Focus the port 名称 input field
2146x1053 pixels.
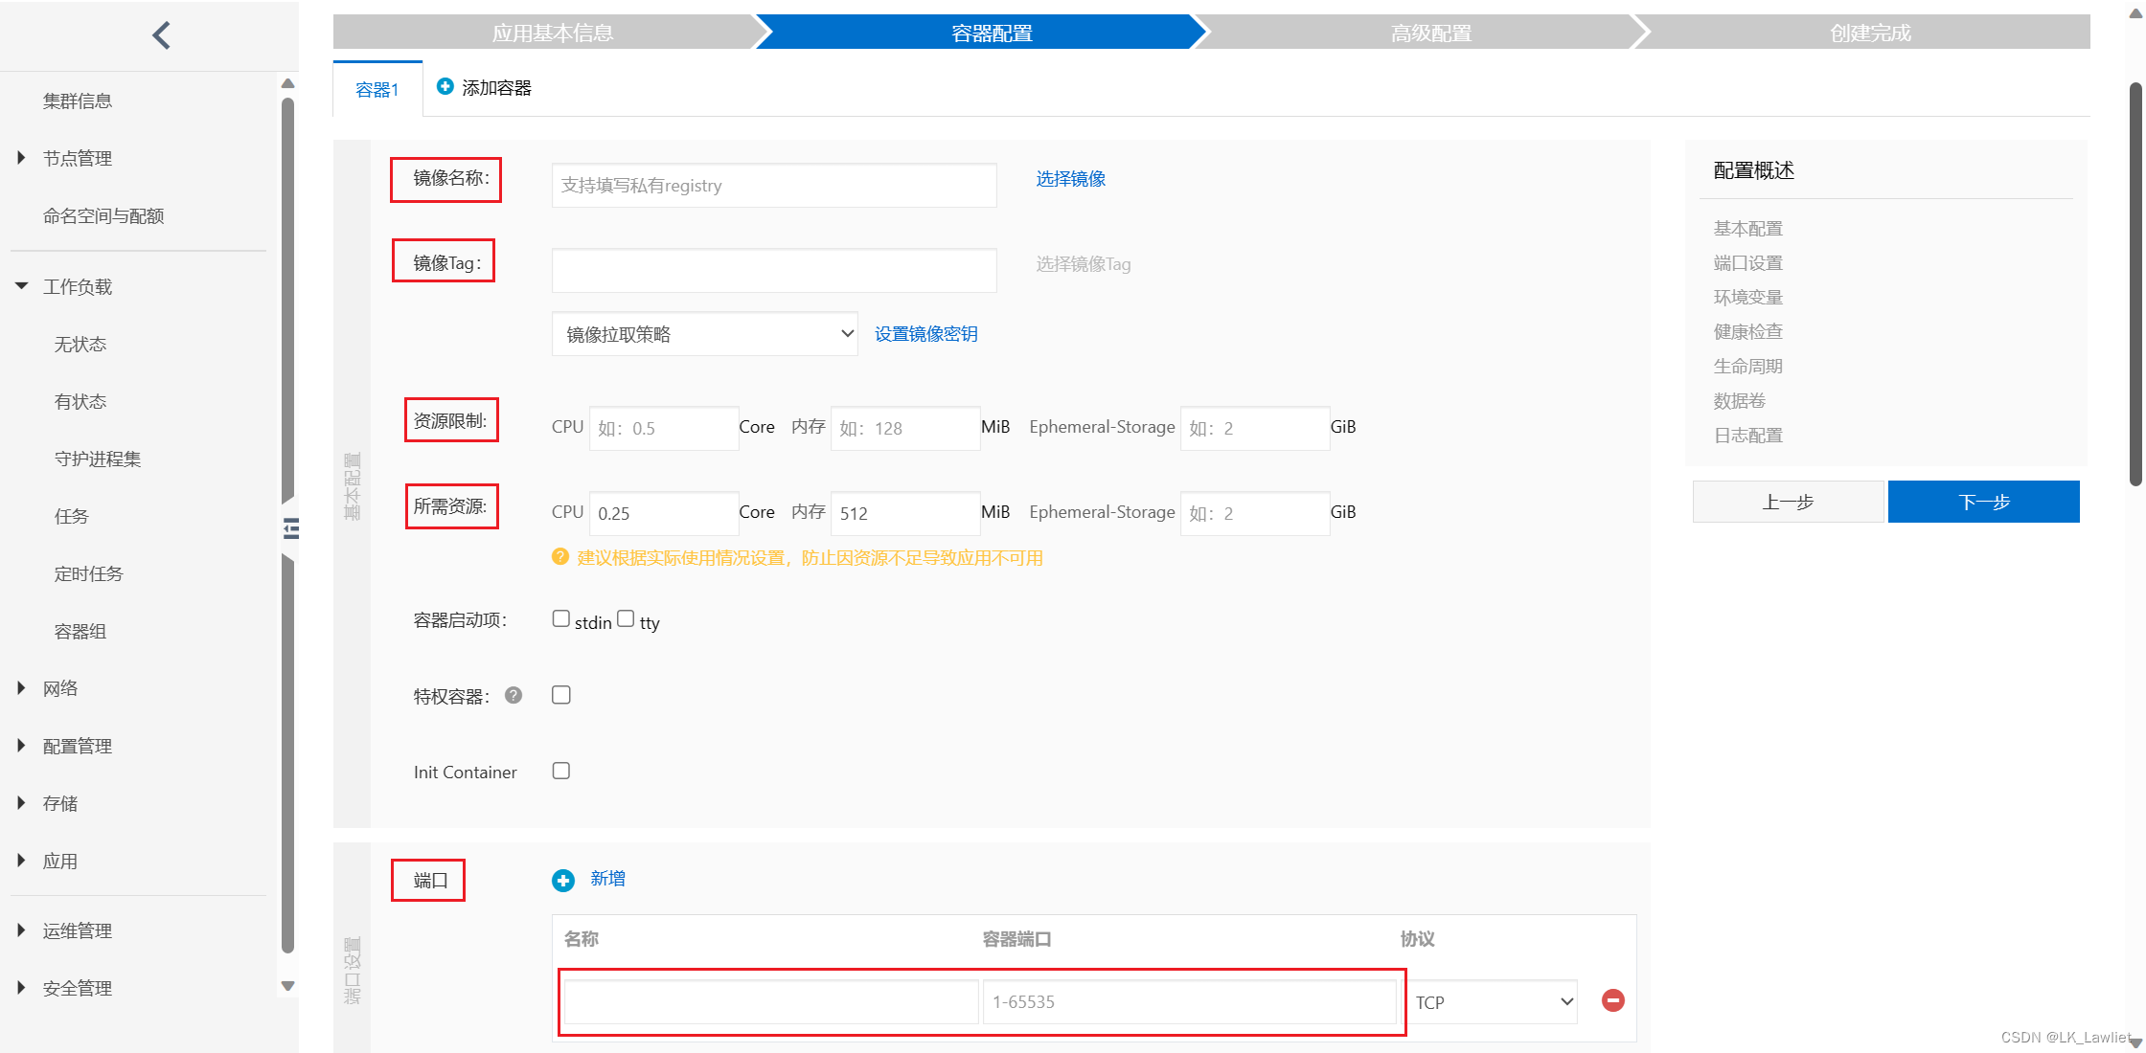pyautogui.click(x=771, y=1002)
